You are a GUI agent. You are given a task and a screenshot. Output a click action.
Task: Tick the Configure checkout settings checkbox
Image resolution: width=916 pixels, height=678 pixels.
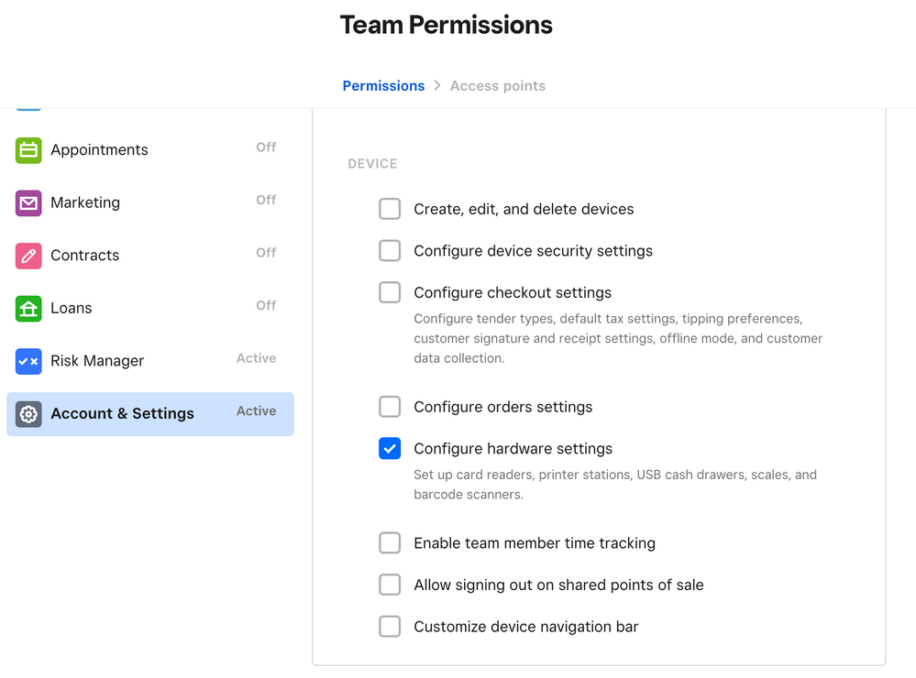click(x=390, y=292)
